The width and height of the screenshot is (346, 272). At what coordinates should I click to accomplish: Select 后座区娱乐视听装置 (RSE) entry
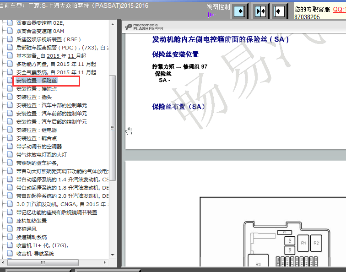[49, 39]
